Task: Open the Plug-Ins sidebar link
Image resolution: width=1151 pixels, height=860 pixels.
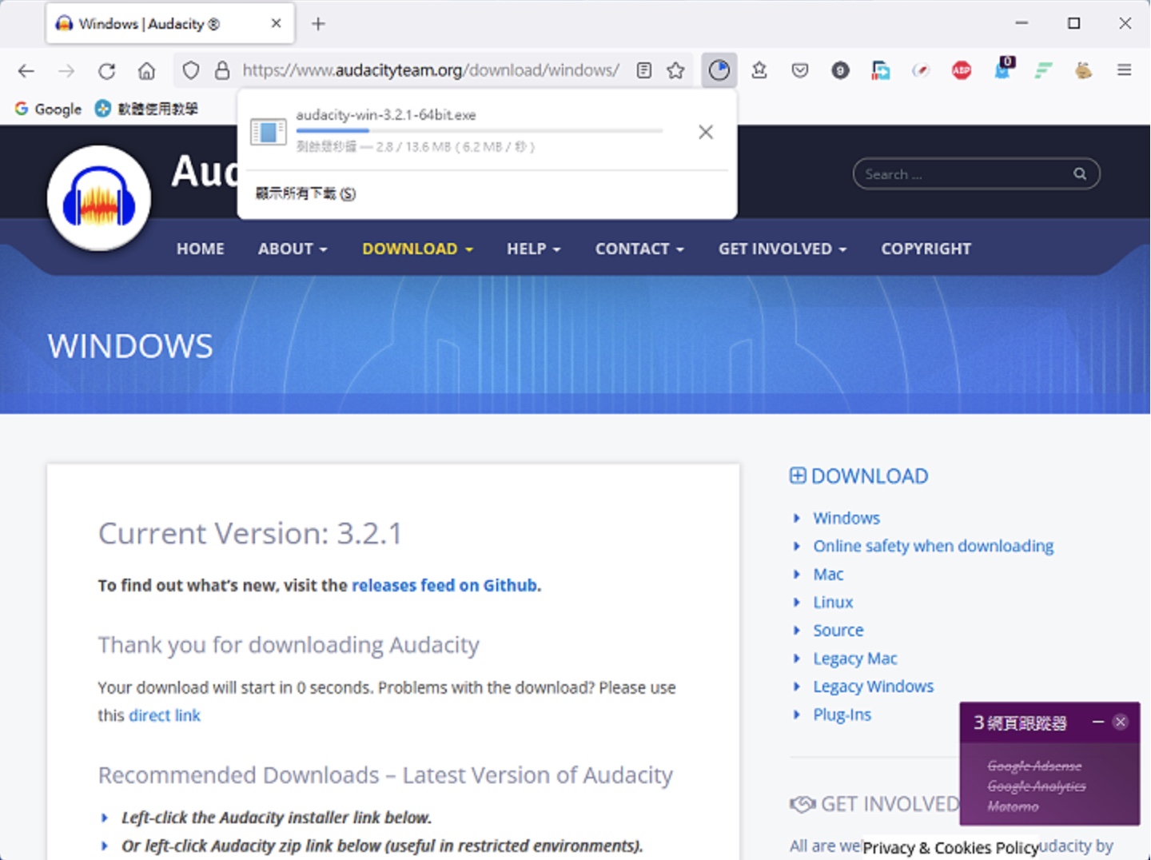Action: click(842, 715)
